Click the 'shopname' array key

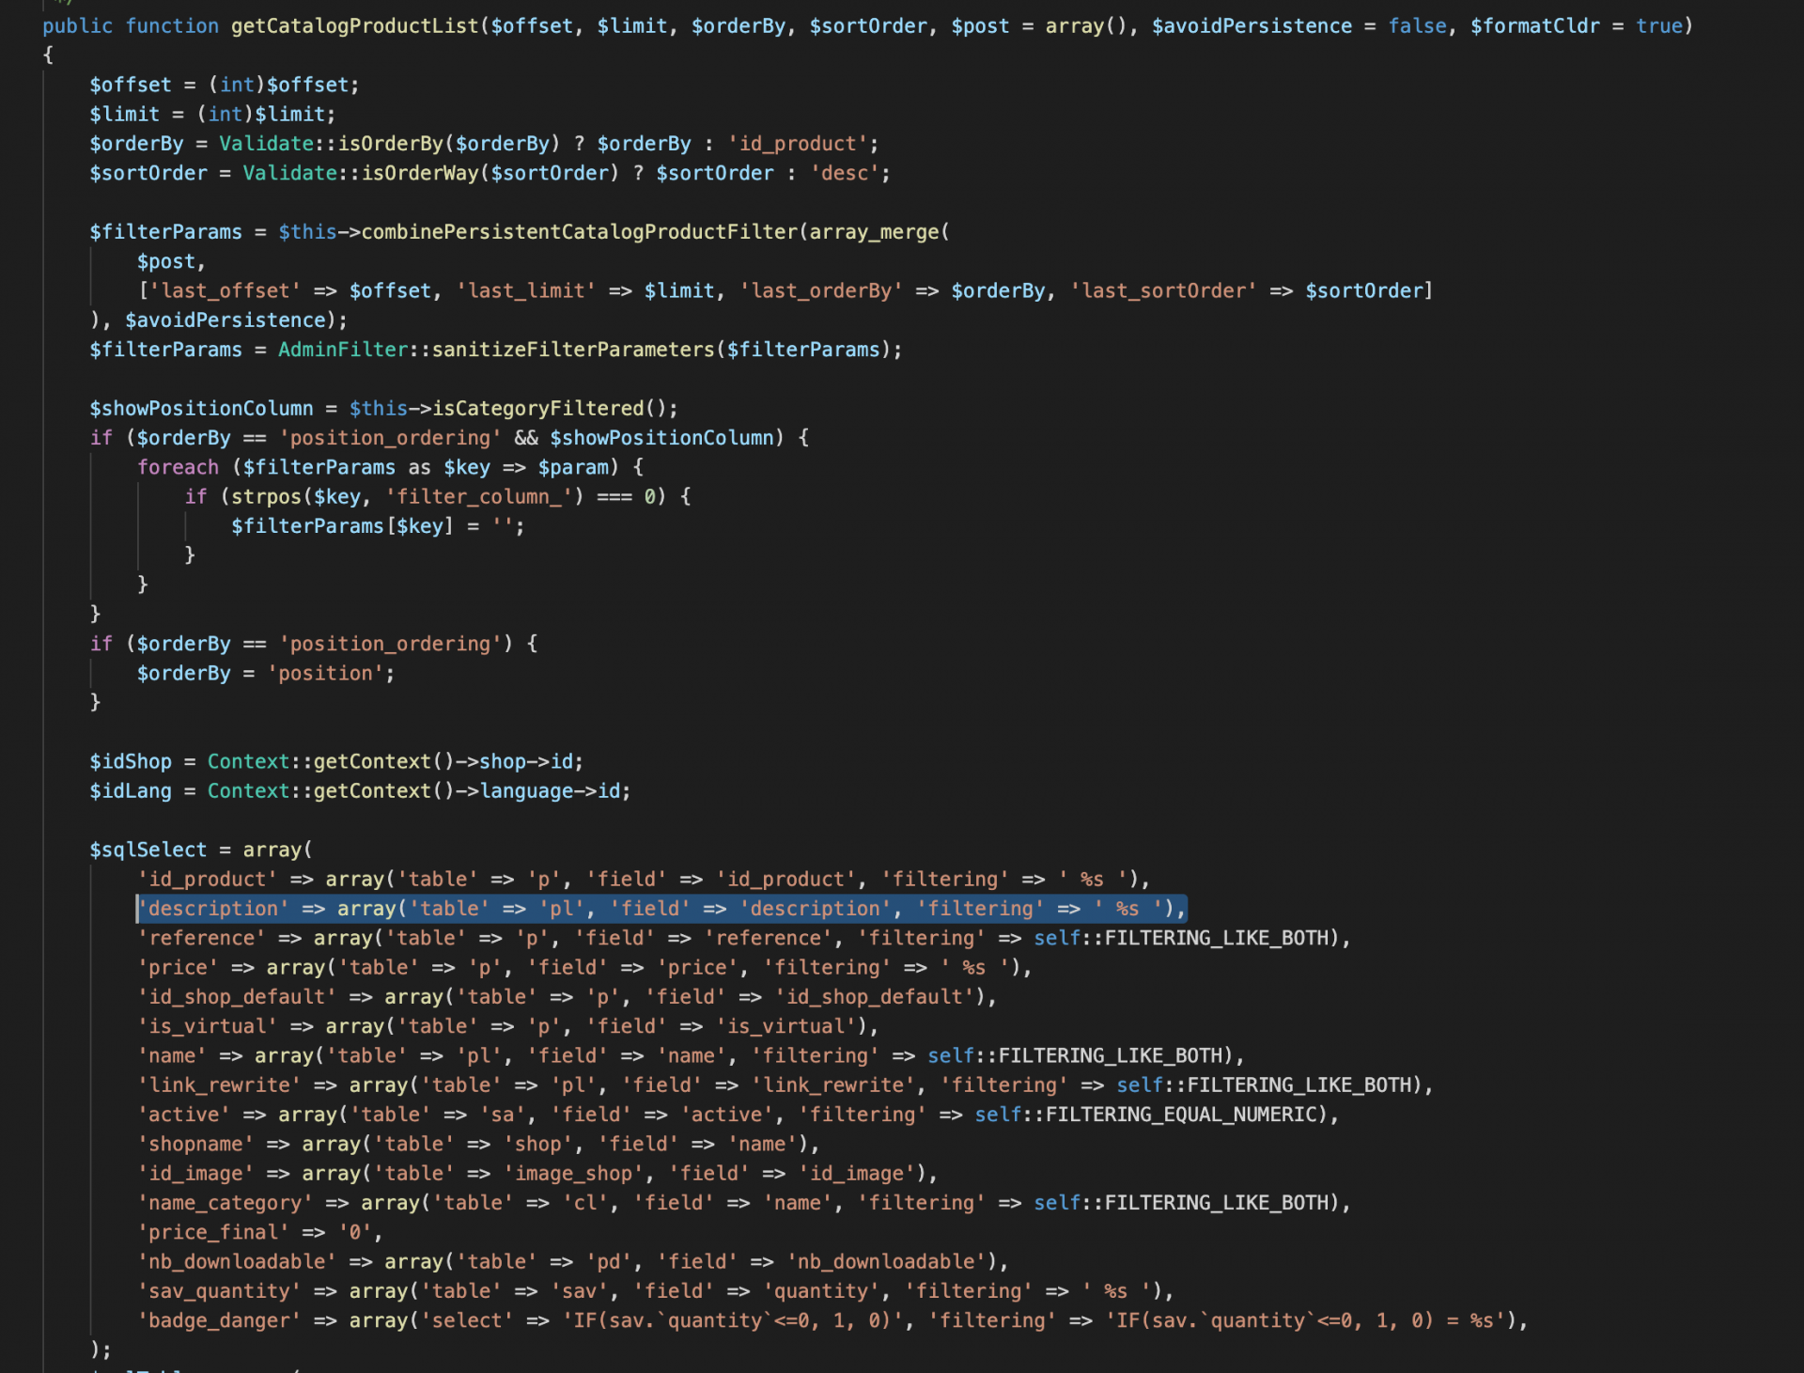coord(195,1144)
